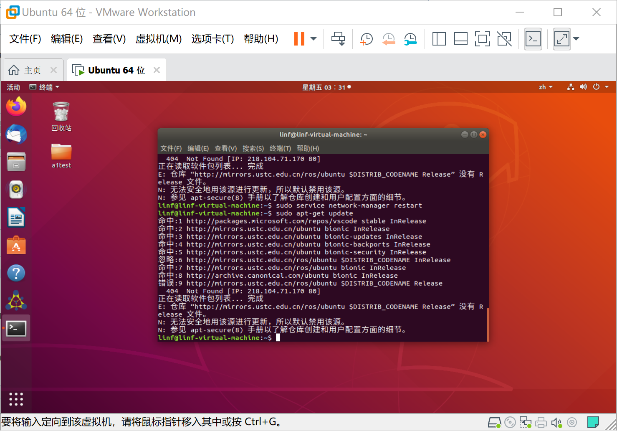Open the 虚拟机(M) menu
Image resolution: width=617 pixels, height=431 pixels.
159,39
